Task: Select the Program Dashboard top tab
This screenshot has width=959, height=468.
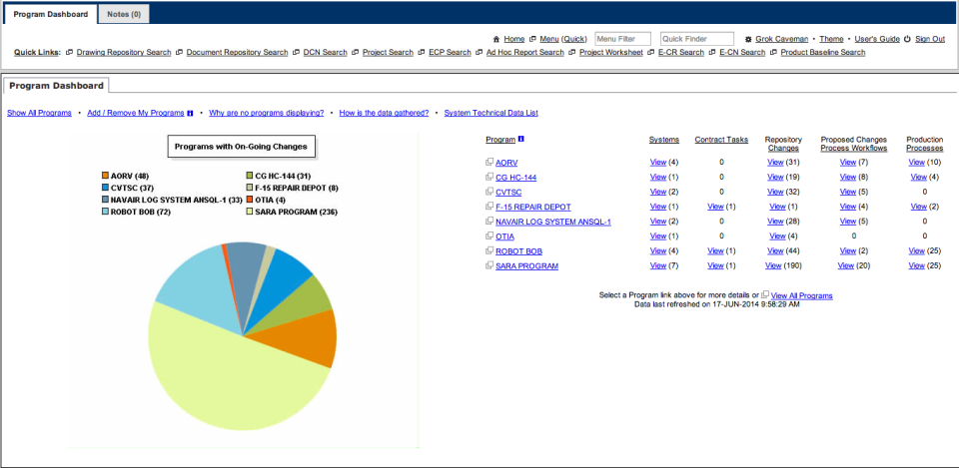Action: (x=51, y=14)
